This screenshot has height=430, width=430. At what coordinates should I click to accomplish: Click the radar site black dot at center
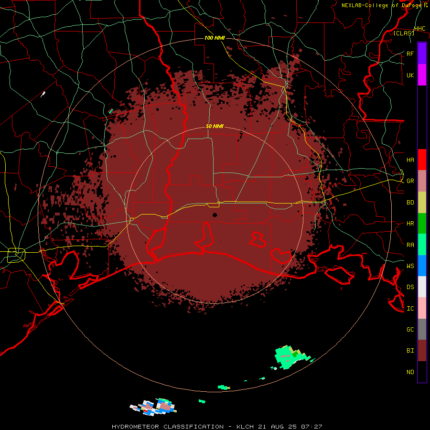click(x=215, y=215)
